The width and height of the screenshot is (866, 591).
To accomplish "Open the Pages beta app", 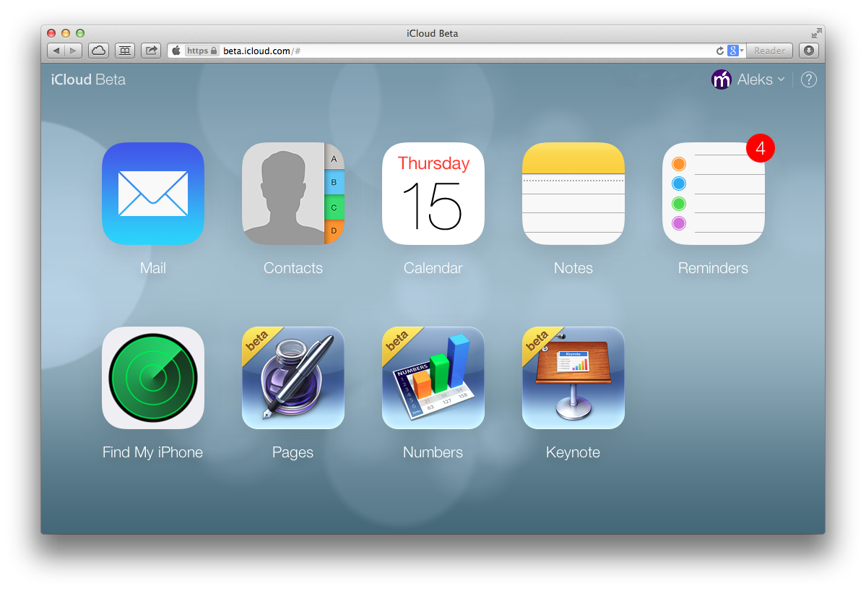I will tap(293, 377).
